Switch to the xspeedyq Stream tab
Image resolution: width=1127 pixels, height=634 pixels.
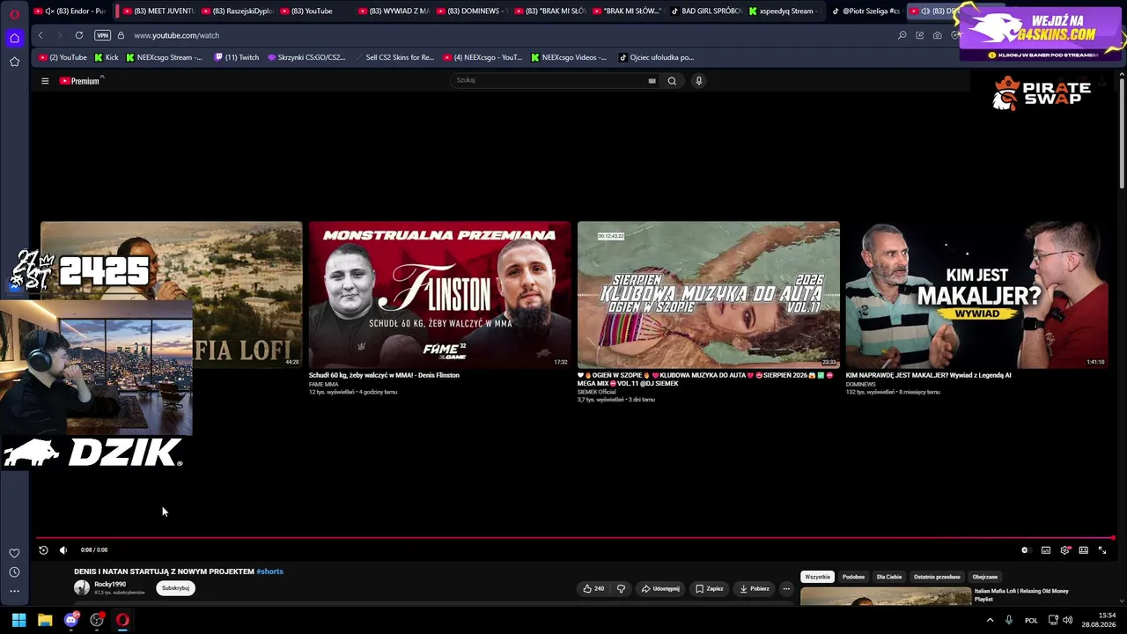pyautogui.click(x=784, y=11)
